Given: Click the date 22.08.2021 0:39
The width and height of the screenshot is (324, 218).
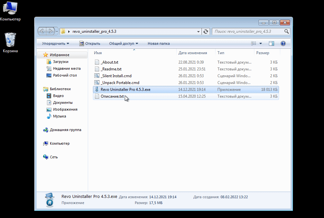Looking at the screenshot, I should click(191, 62).
